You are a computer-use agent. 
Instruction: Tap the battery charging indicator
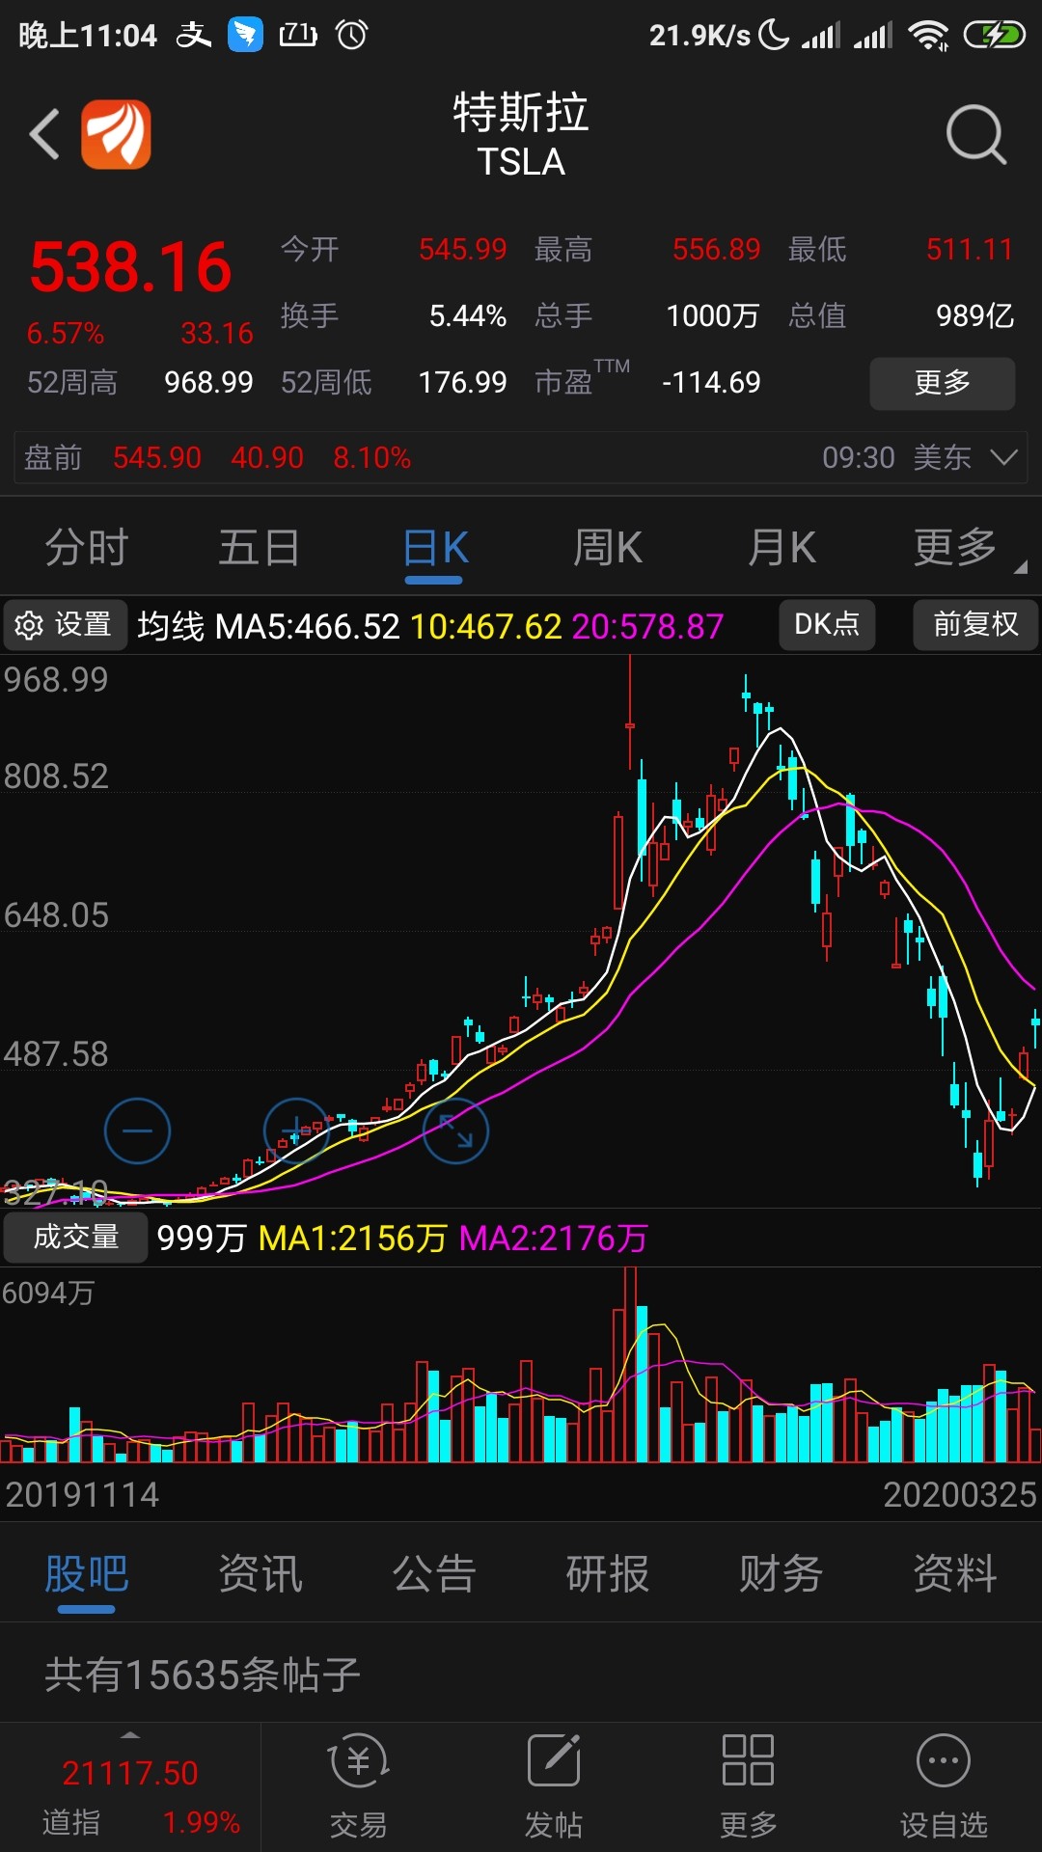994,36
